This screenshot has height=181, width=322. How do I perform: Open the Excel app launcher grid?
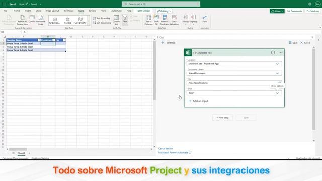4,4
